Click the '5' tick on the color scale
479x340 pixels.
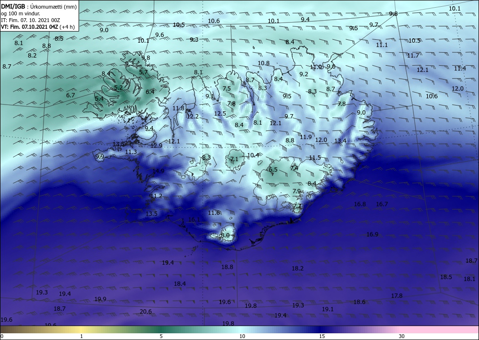coord(161,336)
